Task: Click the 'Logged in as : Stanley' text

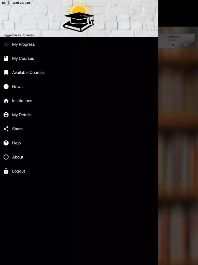Action: [18, 35]
